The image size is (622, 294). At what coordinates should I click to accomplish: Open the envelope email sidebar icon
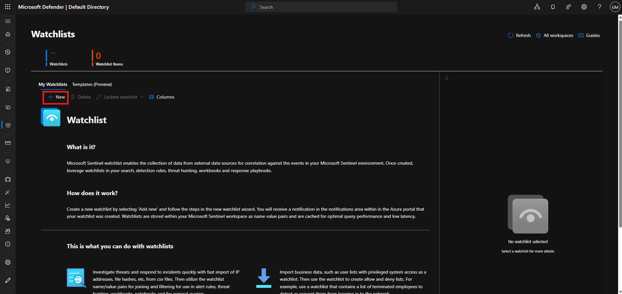(8, 143)
